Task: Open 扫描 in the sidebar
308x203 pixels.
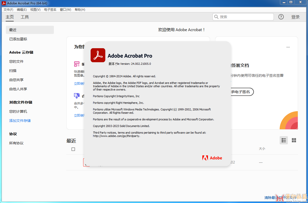Action: coord(13,71)
